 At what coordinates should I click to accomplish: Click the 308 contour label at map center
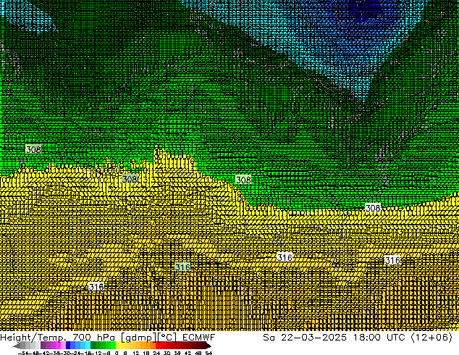(243, 180)
